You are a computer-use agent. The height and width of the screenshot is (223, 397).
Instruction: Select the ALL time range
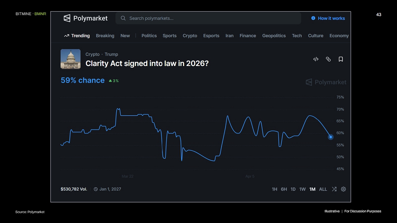pos(323,189)
